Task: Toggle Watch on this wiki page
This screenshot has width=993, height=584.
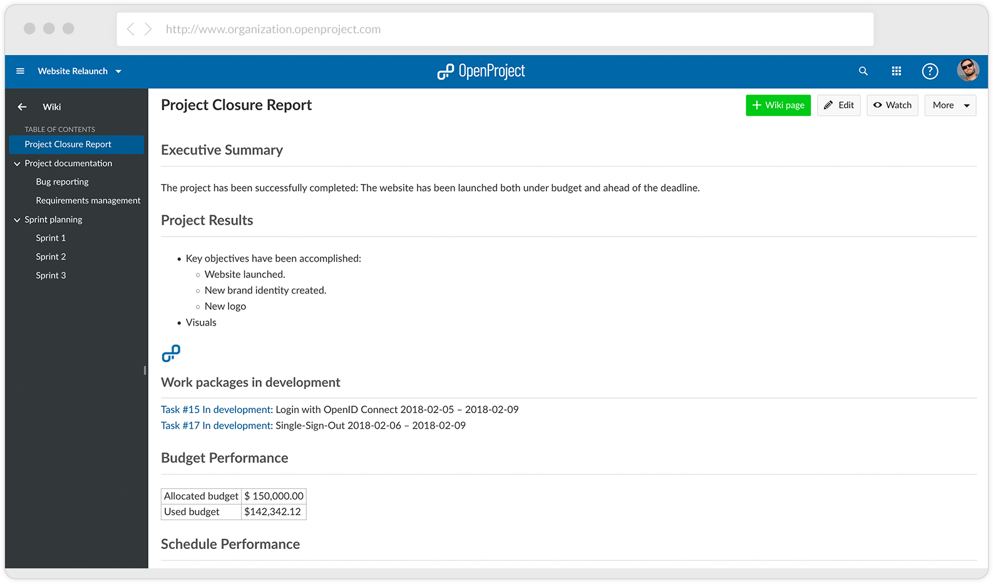Action: pos(892,105)
